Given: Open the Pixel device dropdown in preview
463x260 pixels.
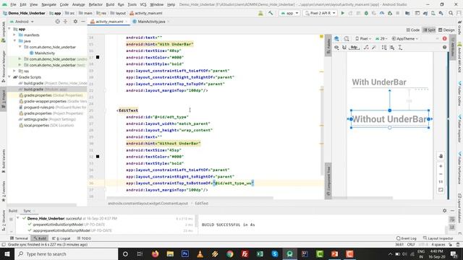Looking at the screenshot, I should point(363,38).
